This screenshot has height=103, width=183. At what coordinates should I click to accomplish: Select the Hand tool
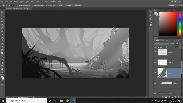(x=2, y=69)
